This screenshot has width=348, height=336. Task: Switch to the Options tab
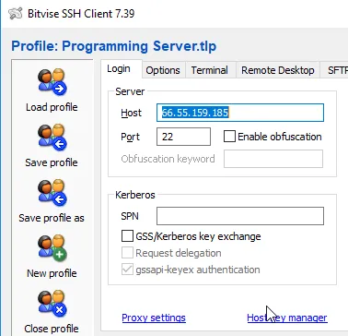pos(163,70)
